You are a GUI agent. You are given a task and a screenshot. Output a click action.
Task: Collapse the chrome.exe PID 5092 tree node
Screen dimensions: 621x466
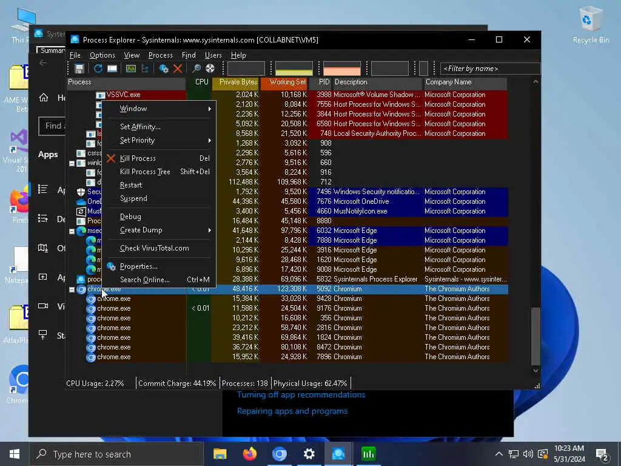click(x=72, y=289)
